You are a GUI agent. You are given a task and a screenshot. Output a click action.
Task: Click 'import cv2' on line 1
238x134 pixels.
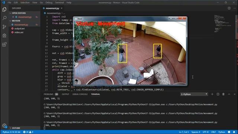pyautogui.click(x=59, y=17)
